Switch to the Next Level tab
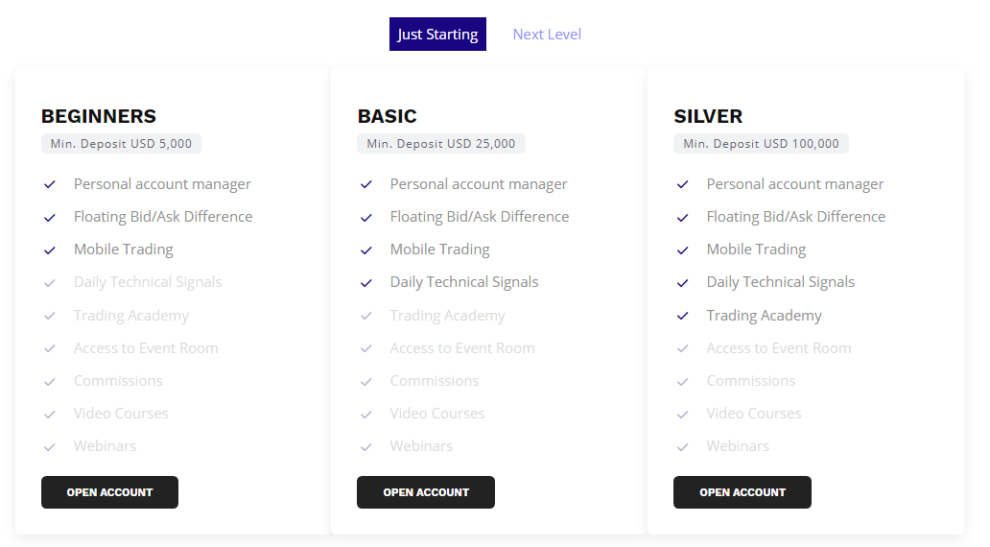 tap(547, 35)
